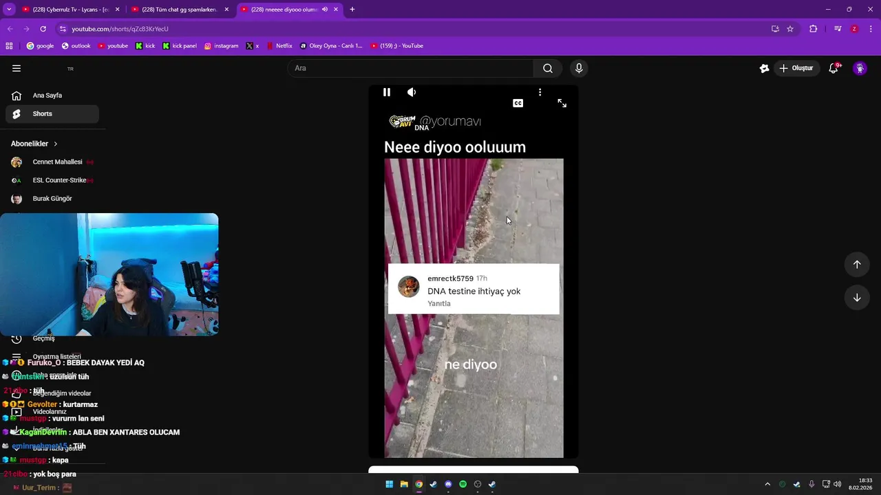The image size is (881, 495).
Task: Pause the playing Short
Action: click(x=387, y=92)
